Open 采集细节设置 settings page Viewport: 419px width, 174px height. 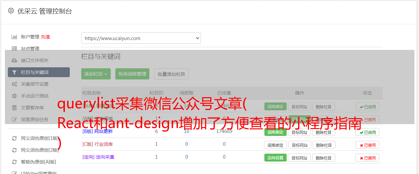35,84
